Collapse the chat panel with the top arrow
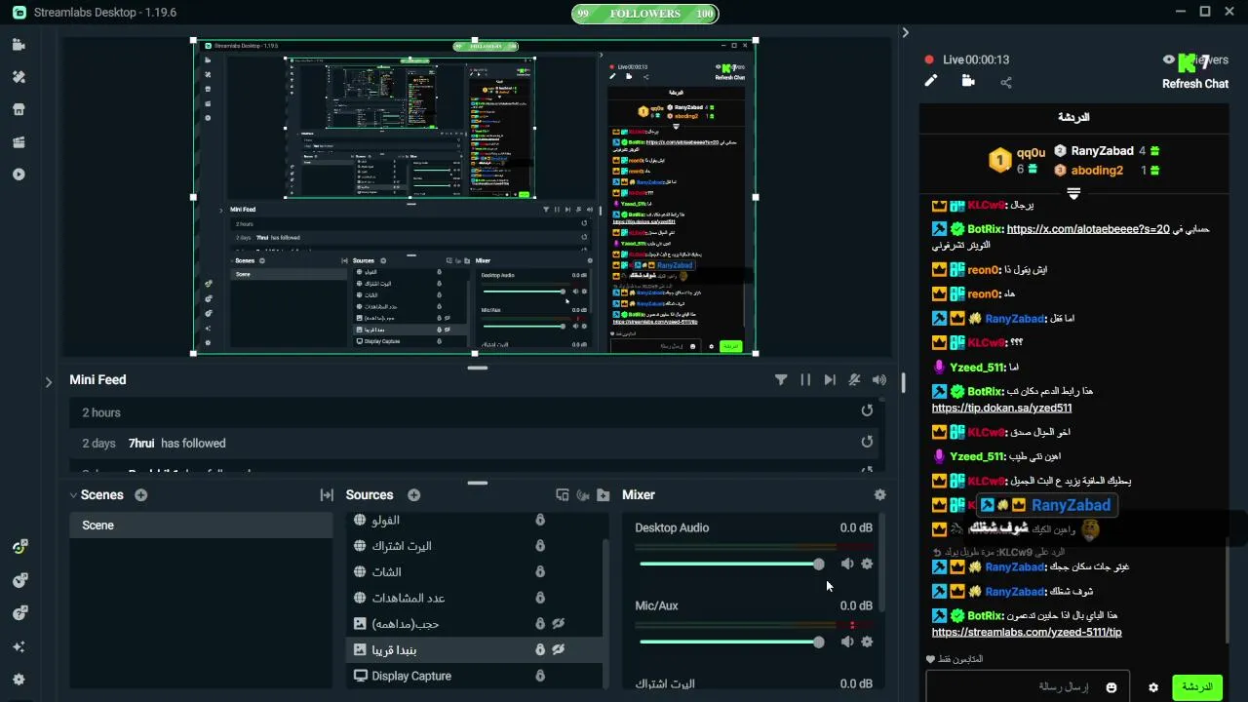This screenshot has width=1248, height=702. (905, 32)
